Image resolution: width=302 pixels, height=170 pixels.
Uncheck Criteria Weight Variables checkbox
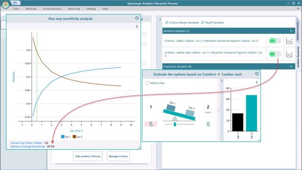click(x=167, y=22)
